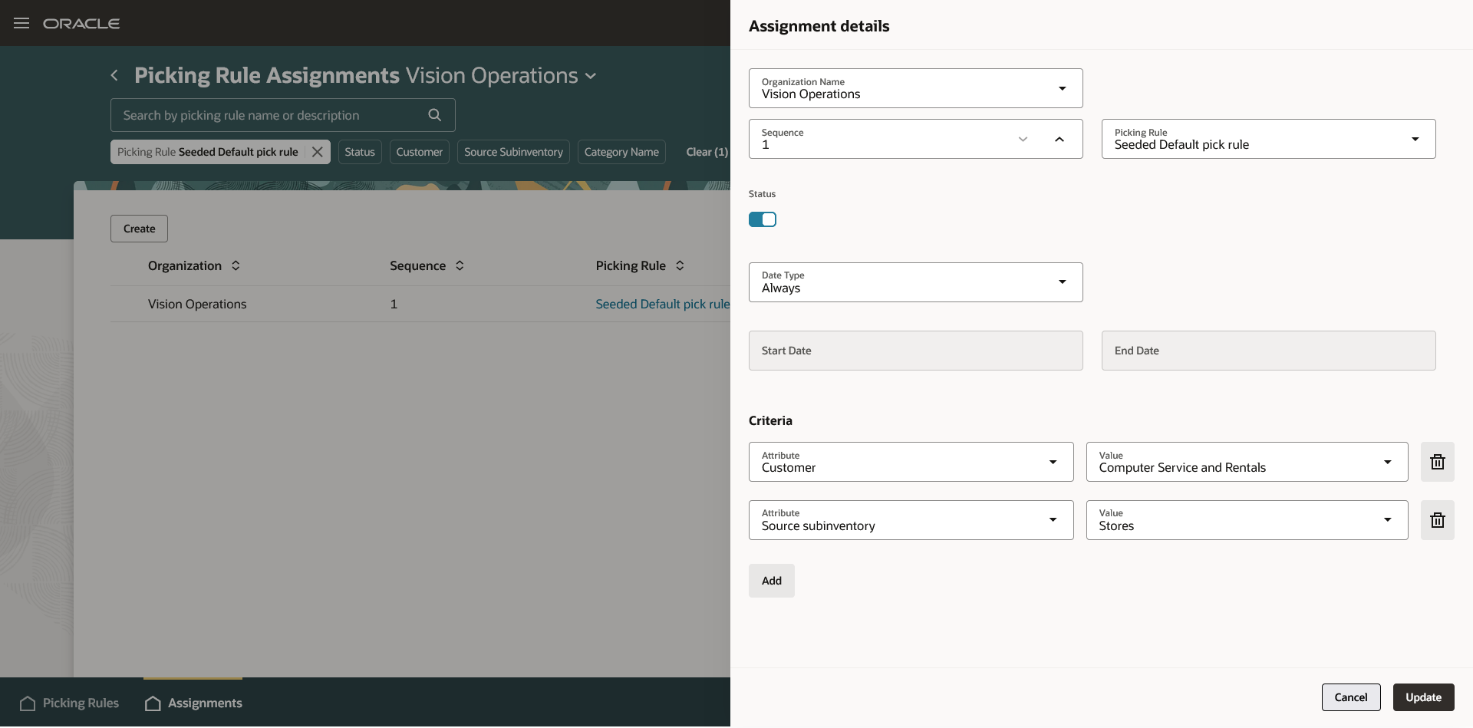Click the Assignment details heading

[819, 26]
